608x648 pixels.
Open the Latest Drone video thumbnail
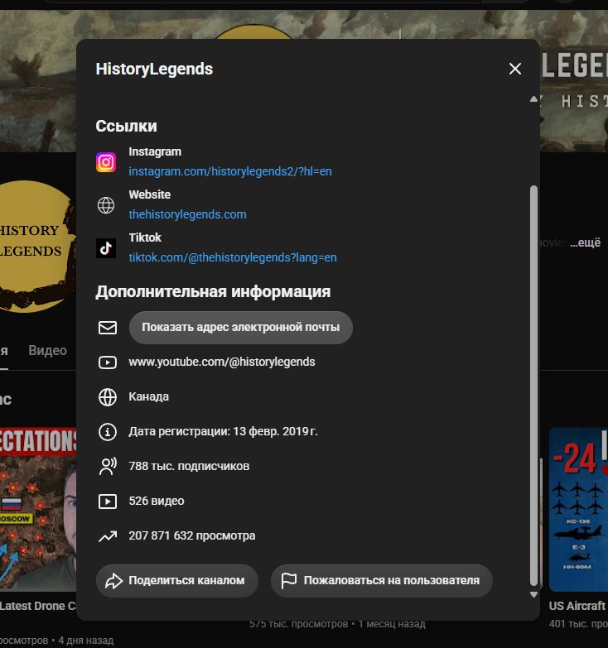click(38, 509)
